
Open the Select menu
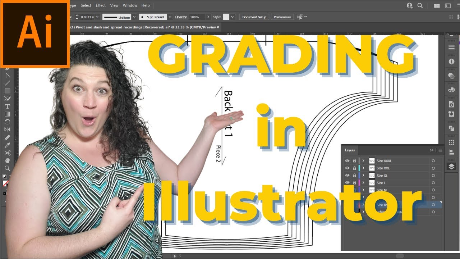[86, 5]
